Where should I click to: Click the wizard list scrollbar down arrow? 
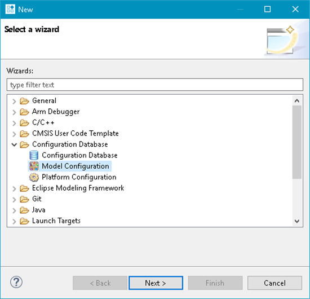[296, 221]
